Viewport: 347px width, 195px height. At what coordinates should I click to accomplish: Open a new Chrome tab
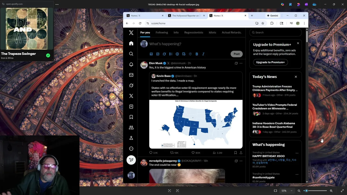click(x=252, y=16)
